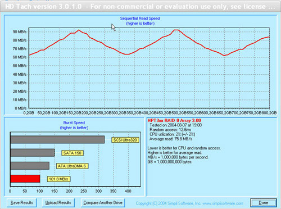
Task: Click the Sequential Read Speed chart title
Action: click(140, 19)
